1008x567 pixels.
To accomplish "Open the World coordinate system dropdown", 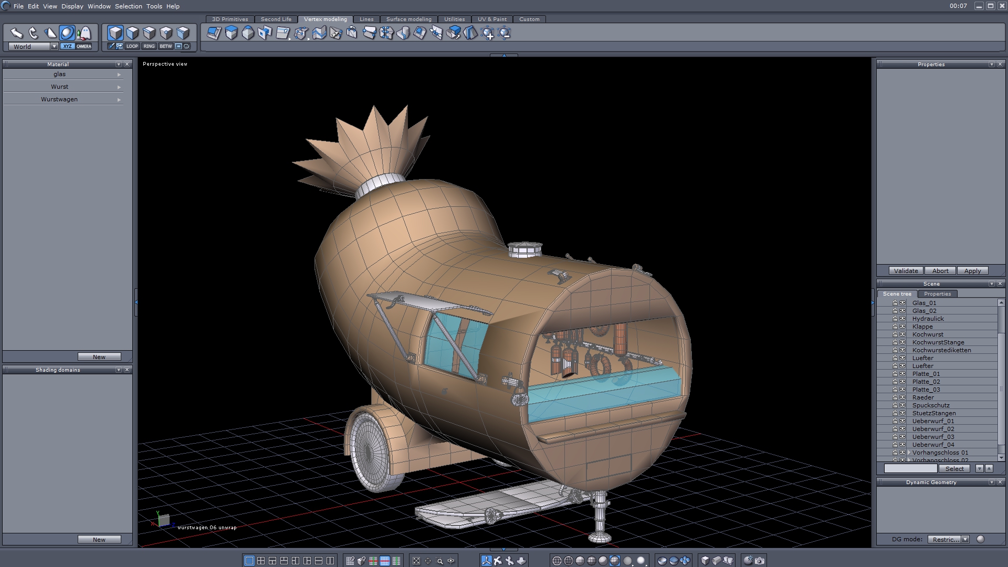I will click(54, 46).
